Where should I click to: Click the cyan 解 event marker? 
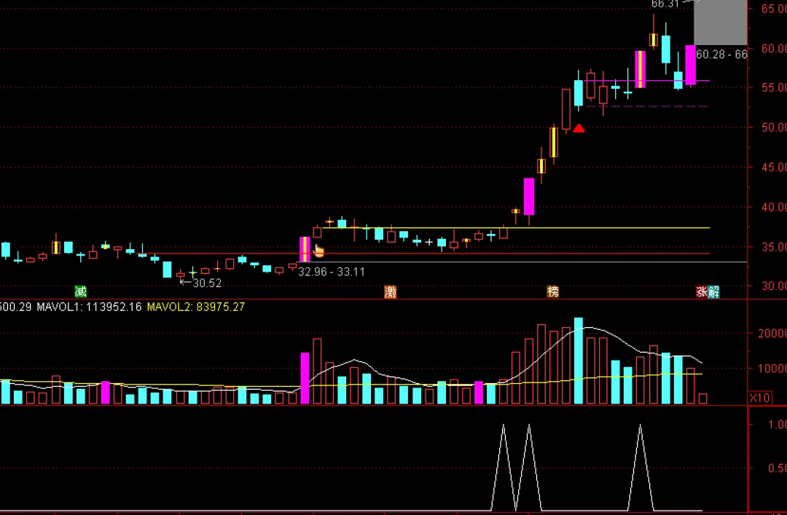tap(713, 291)
